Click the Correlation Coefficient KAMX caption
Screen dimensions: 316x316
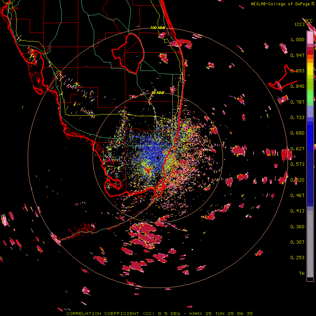coord(159,314)
